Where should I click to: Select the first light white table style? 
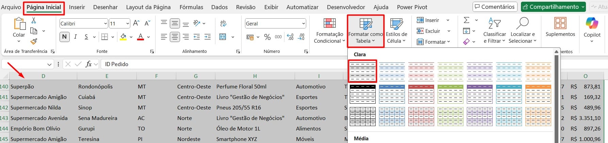click(363, 71)
